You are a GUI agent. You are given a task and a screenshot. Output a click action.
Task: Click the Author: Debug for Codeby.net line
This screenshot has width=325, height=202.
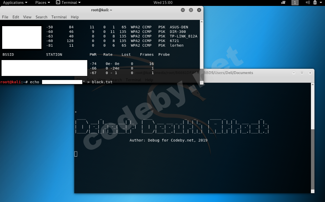(x=168, y=140)
